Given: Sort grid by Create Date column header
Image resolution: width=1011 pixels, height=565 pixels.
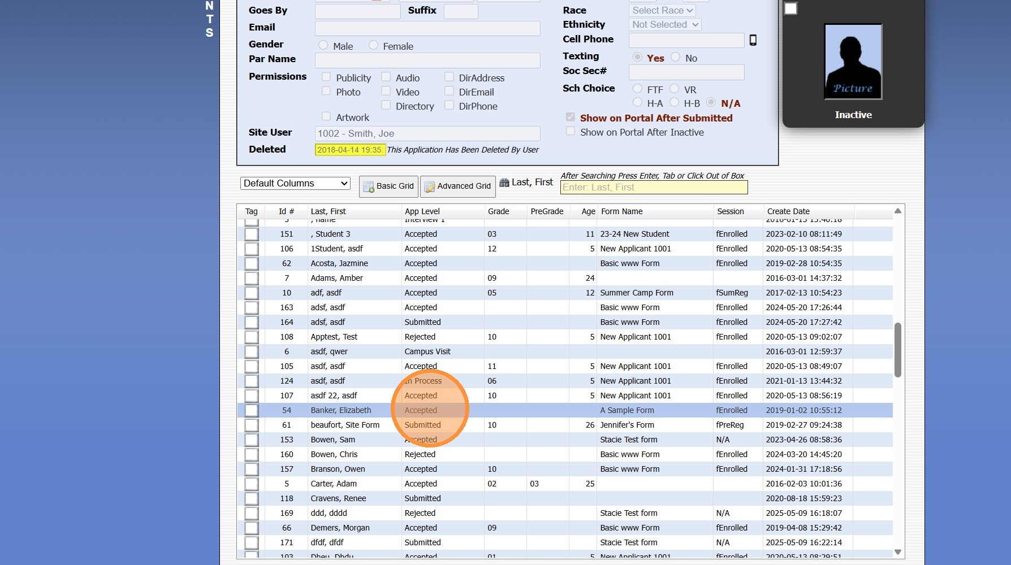Looking at the screenshot, I should click(788, 211).
